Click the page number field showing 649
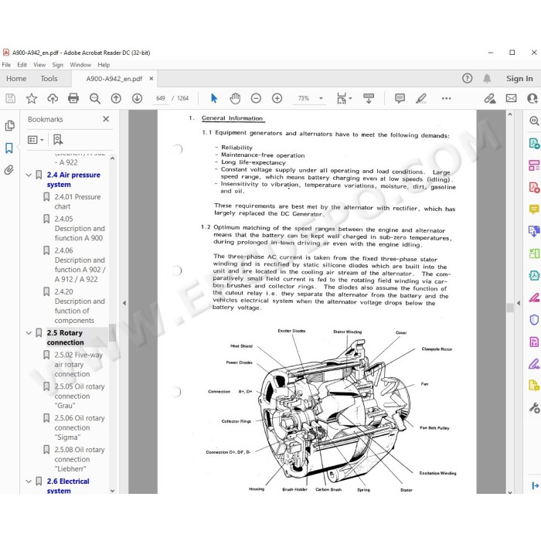 click(x=161, y=98)
